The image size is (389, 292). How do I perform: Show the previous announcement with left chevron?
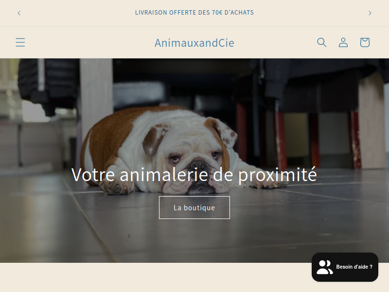(x=19, y=13)
